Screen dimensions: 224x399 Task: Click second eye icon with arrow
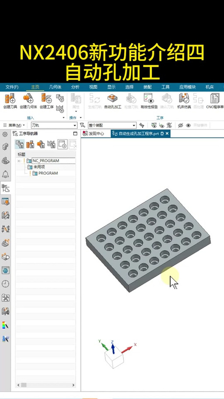point(162,125)
